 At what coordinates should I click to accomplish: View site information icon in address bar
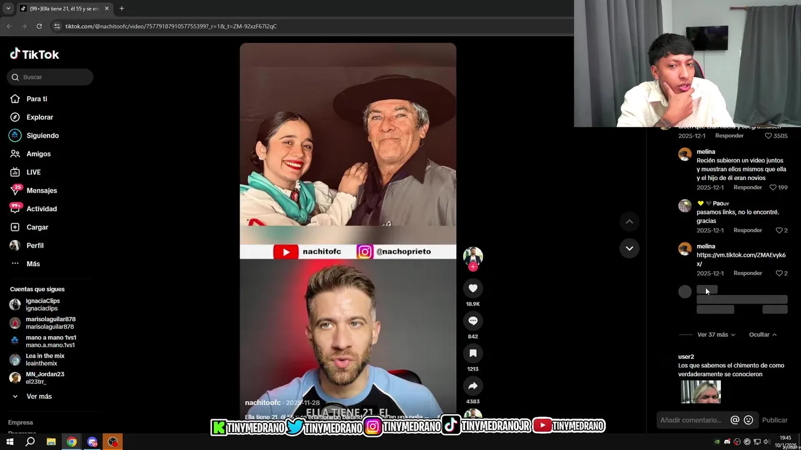click(x=57, y=26)
